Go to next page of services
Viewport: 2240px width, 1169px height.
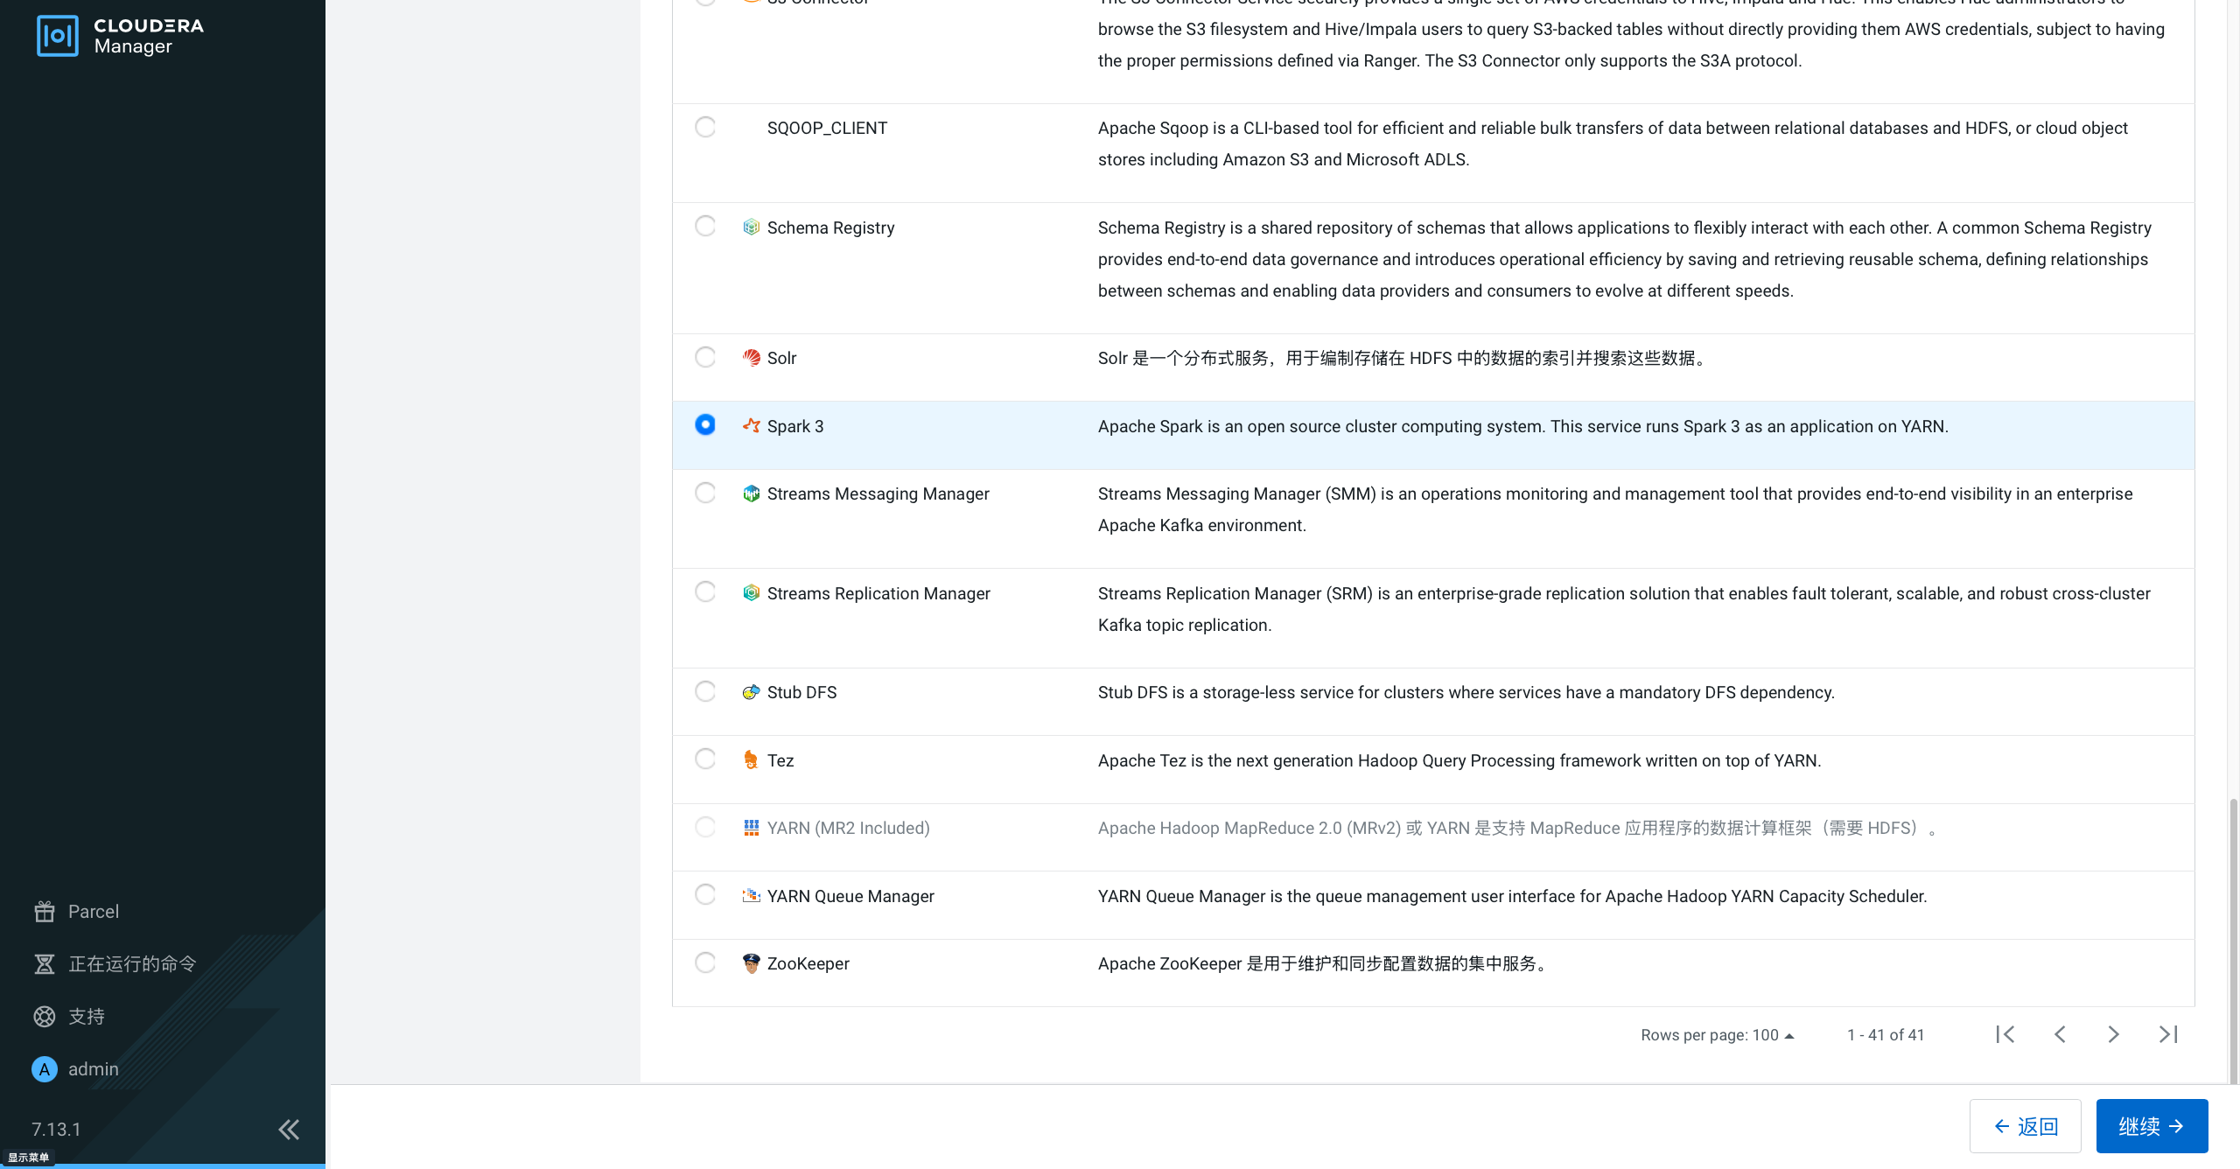tap(2113, 1034)
